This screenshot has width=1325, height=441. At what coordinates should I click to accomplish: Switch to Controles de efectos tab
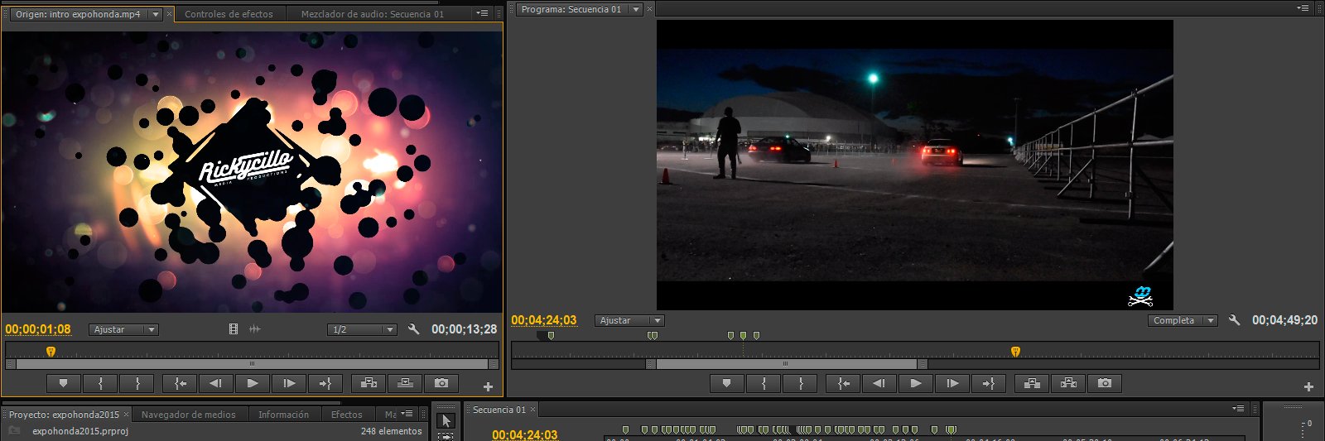pos(229,14)
